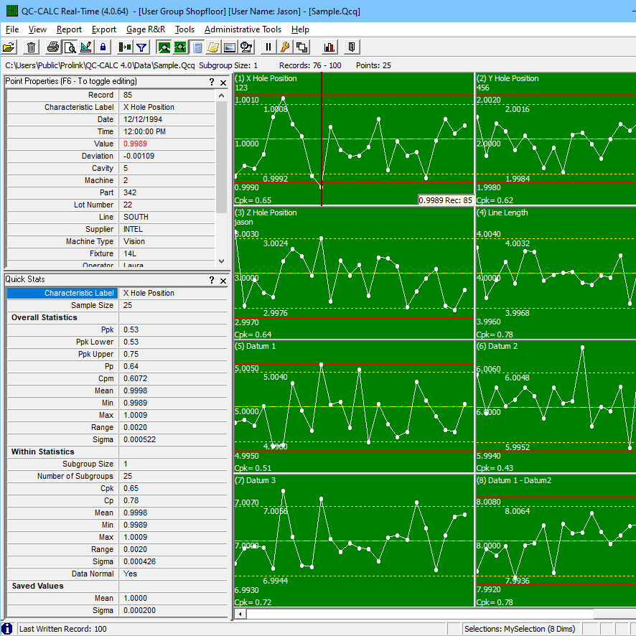
Task: Click the exit door icon
Action: [352, 47]
